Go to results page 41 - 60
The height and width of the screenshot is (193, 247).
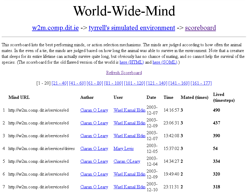coord(77,83)
